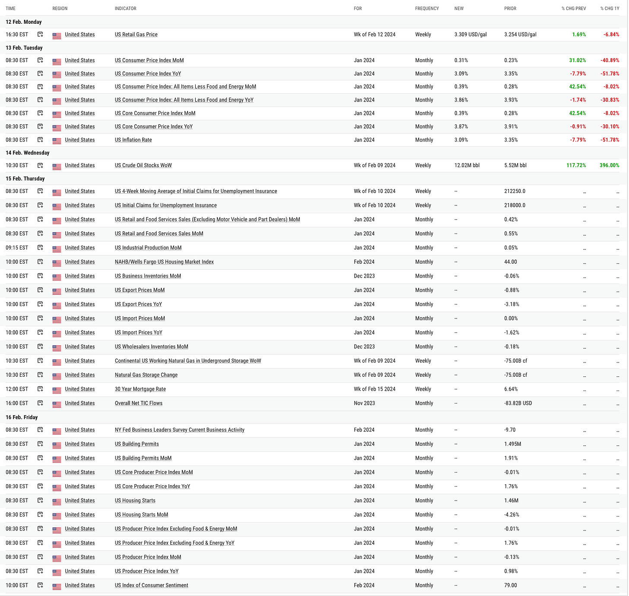Viewport: 629px width, 596px height.
Task: Click calendar icon in US Building Permits MoM row
Action: tap(40, 458)
